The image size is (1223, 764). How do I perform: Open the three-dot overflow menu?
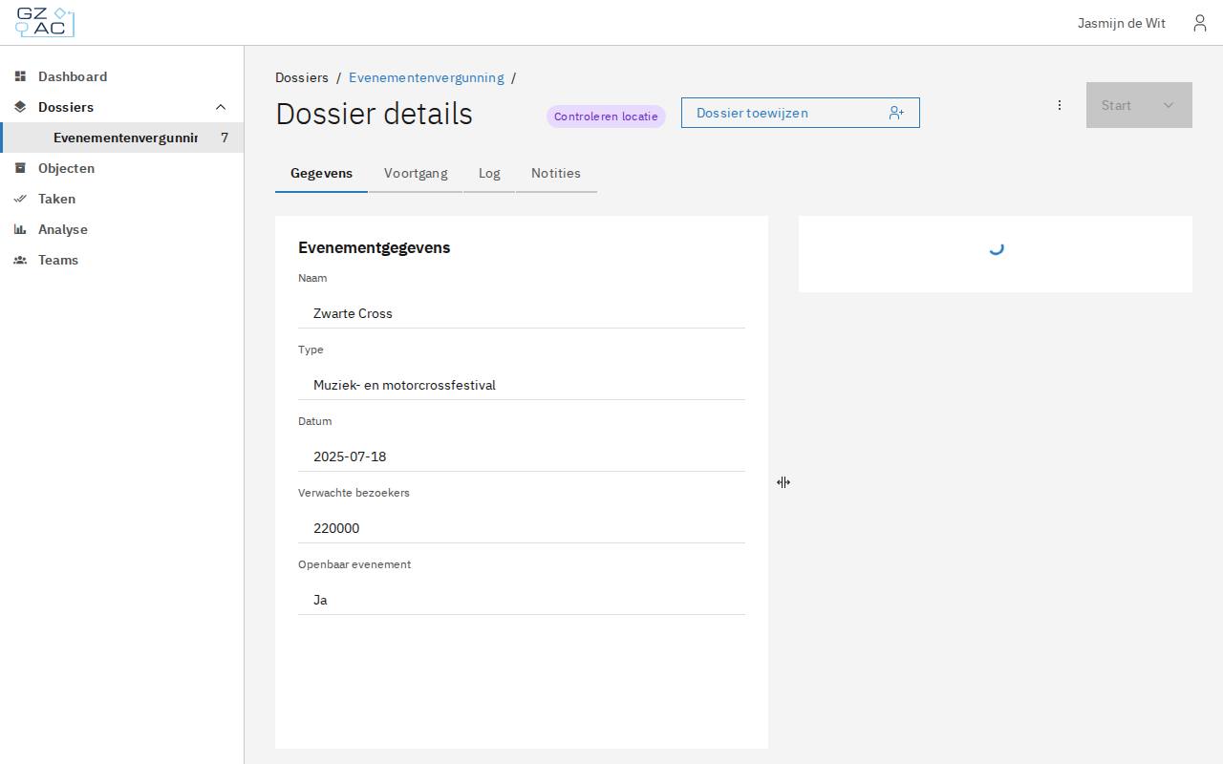point(1060,105)
